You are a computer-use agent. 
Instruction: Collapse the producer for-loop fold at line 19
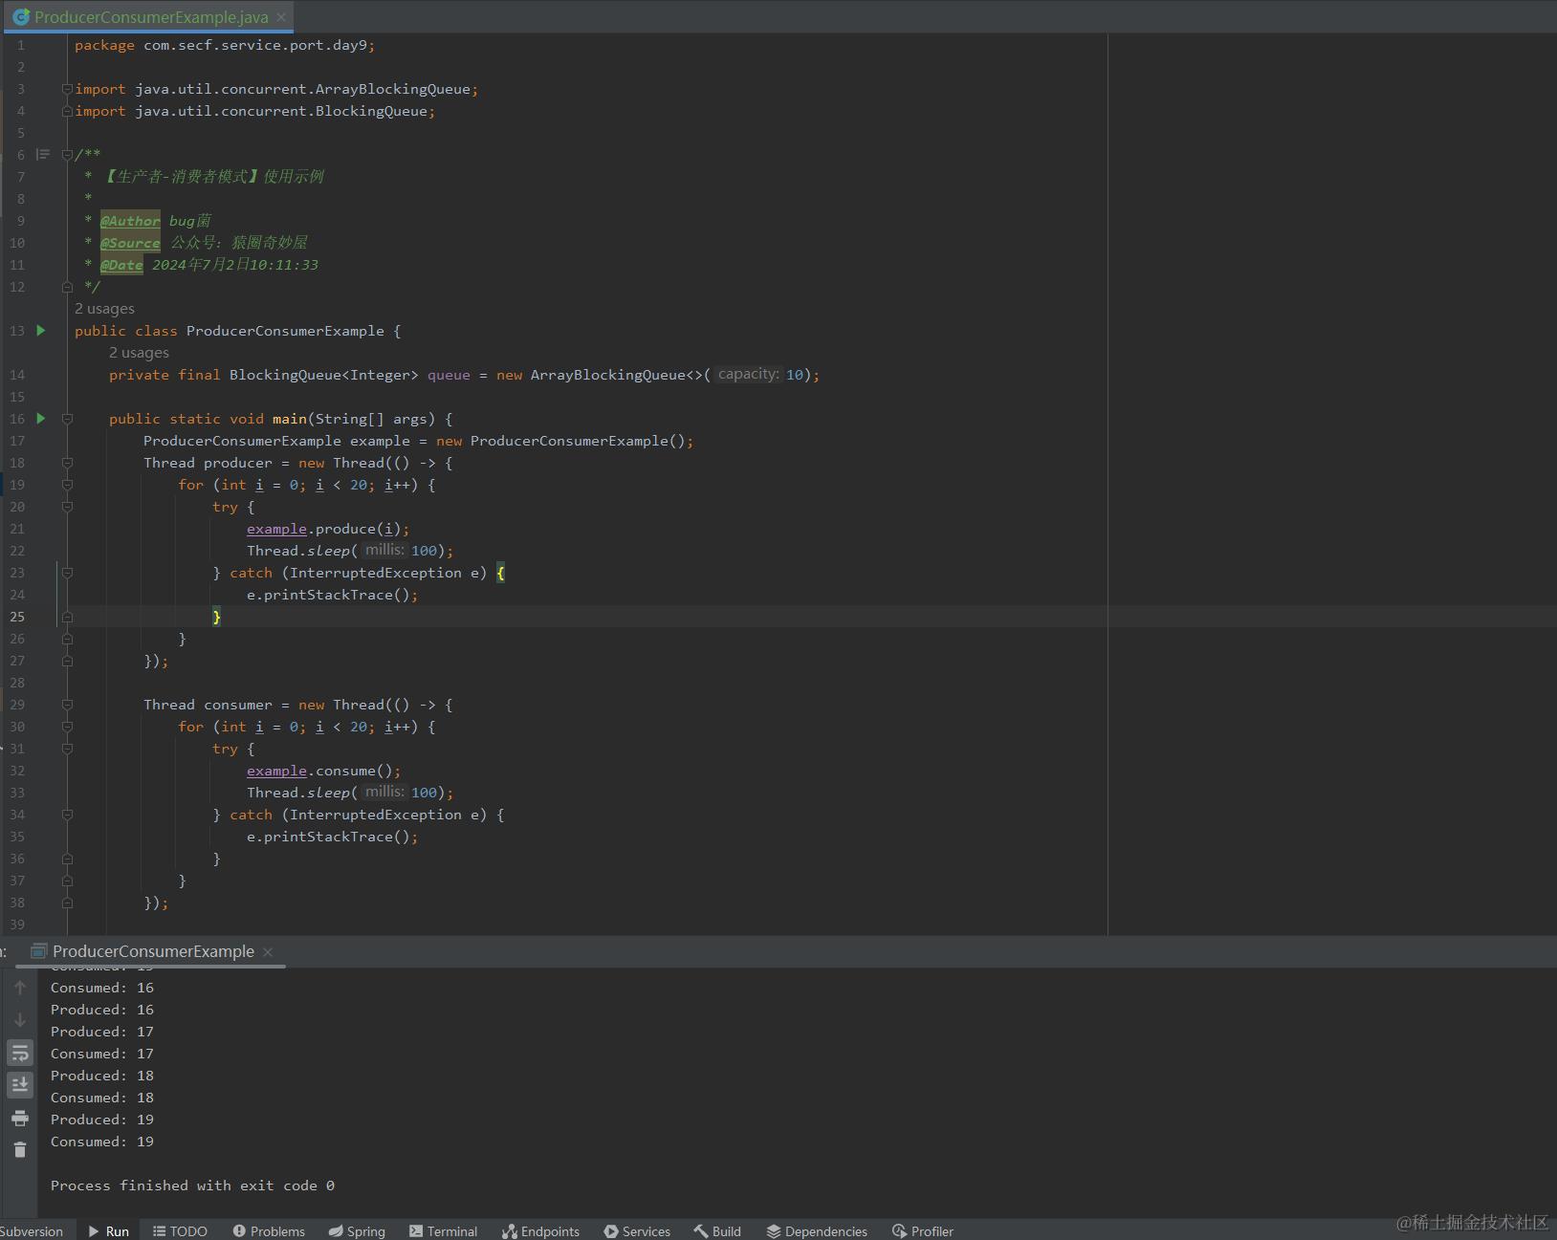point(67,485)
